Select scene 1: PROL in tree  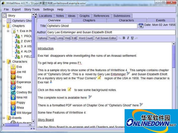(x=23, y=36)
